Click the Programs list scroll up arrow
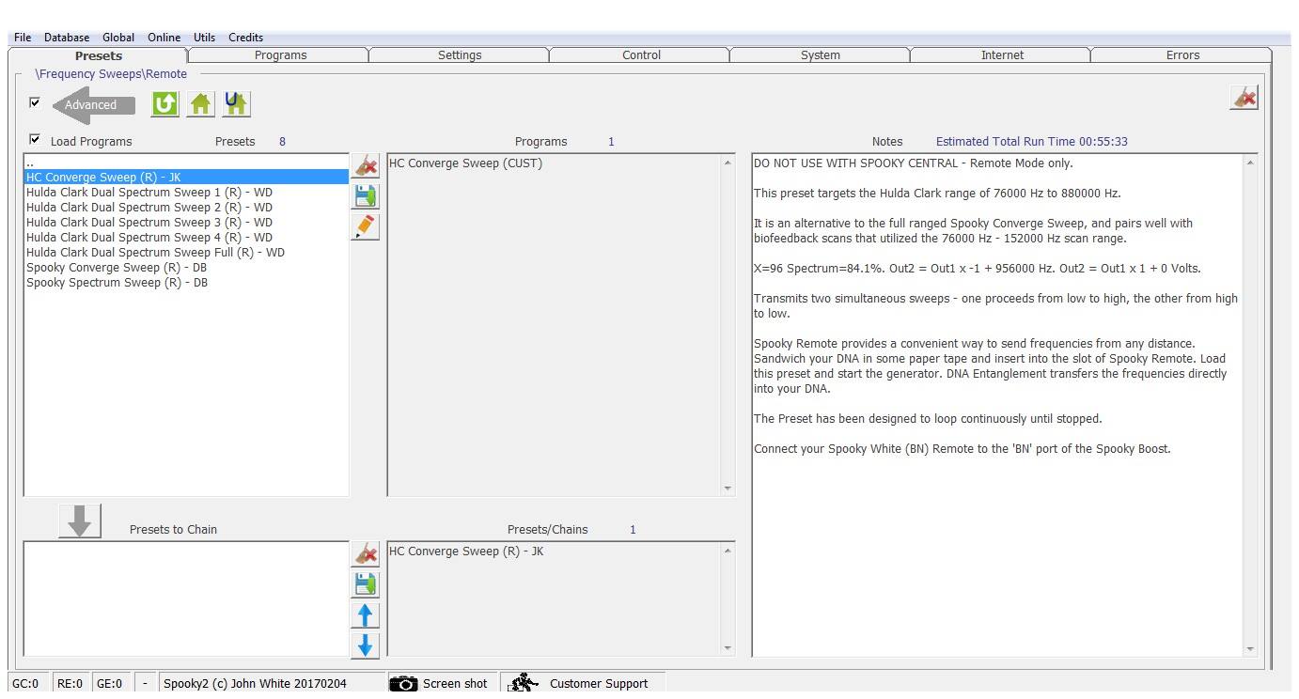The height and width of the screenshot is (699, 1299). pos(727,163)
